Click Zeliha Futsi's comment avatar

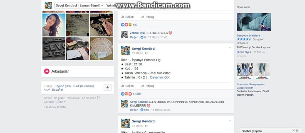coord(125,35)
